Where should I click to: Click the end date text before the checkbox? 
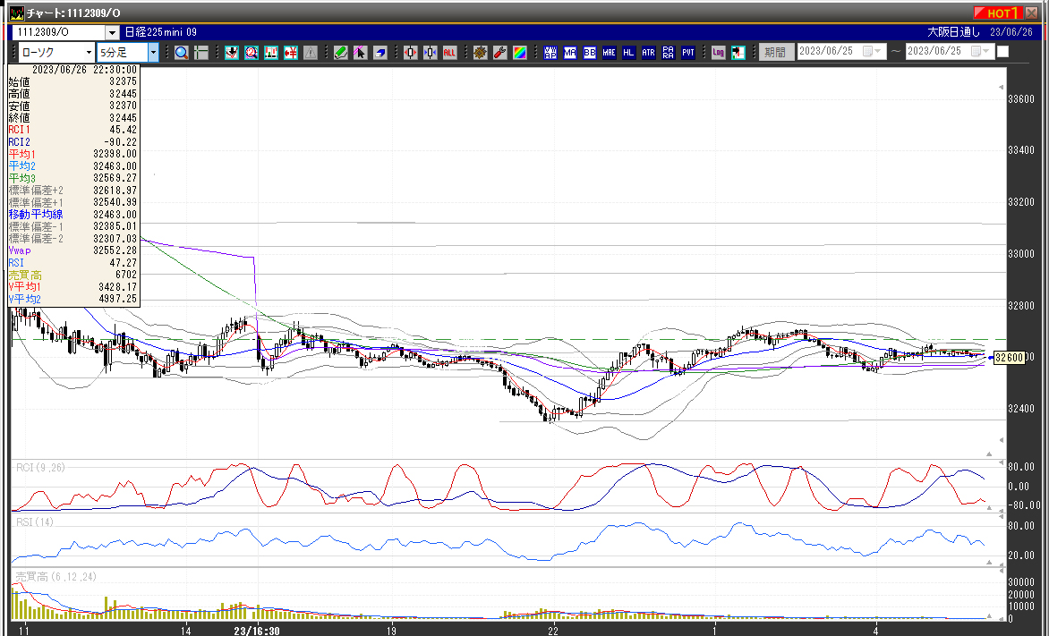pyautogui.click(x=934, y=52)
